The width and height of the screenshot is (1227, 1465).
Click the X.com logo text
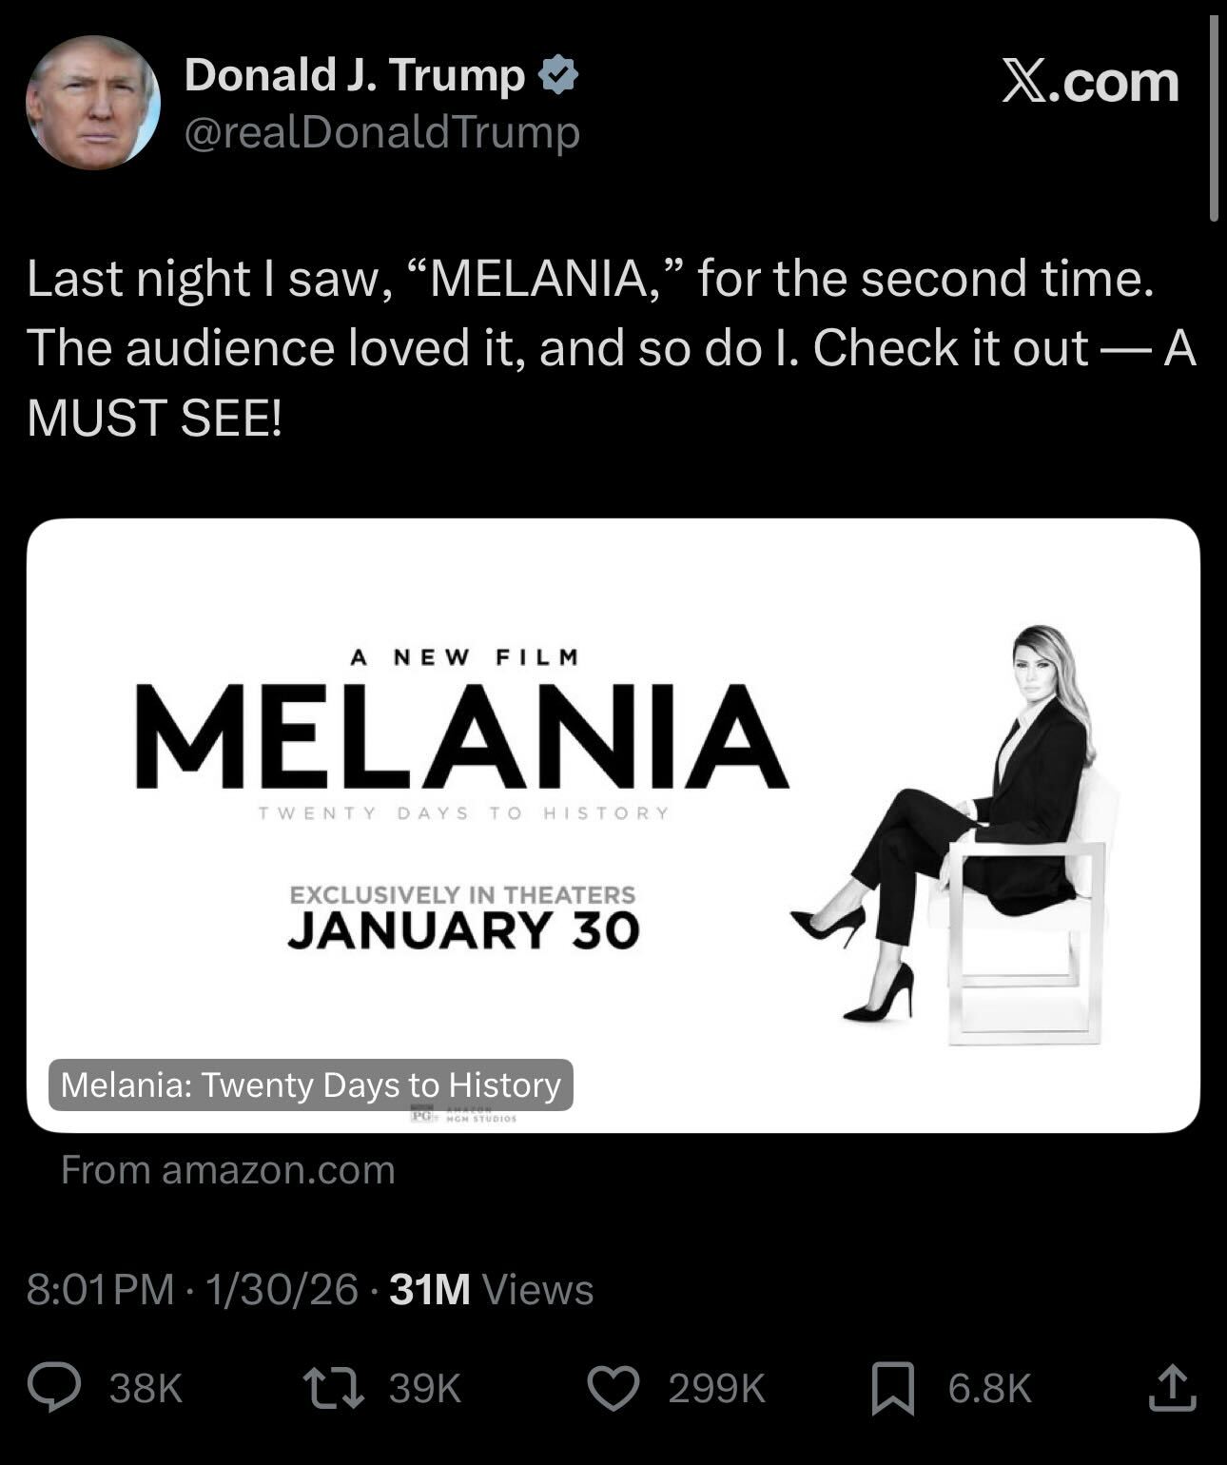pos(1090,82)
